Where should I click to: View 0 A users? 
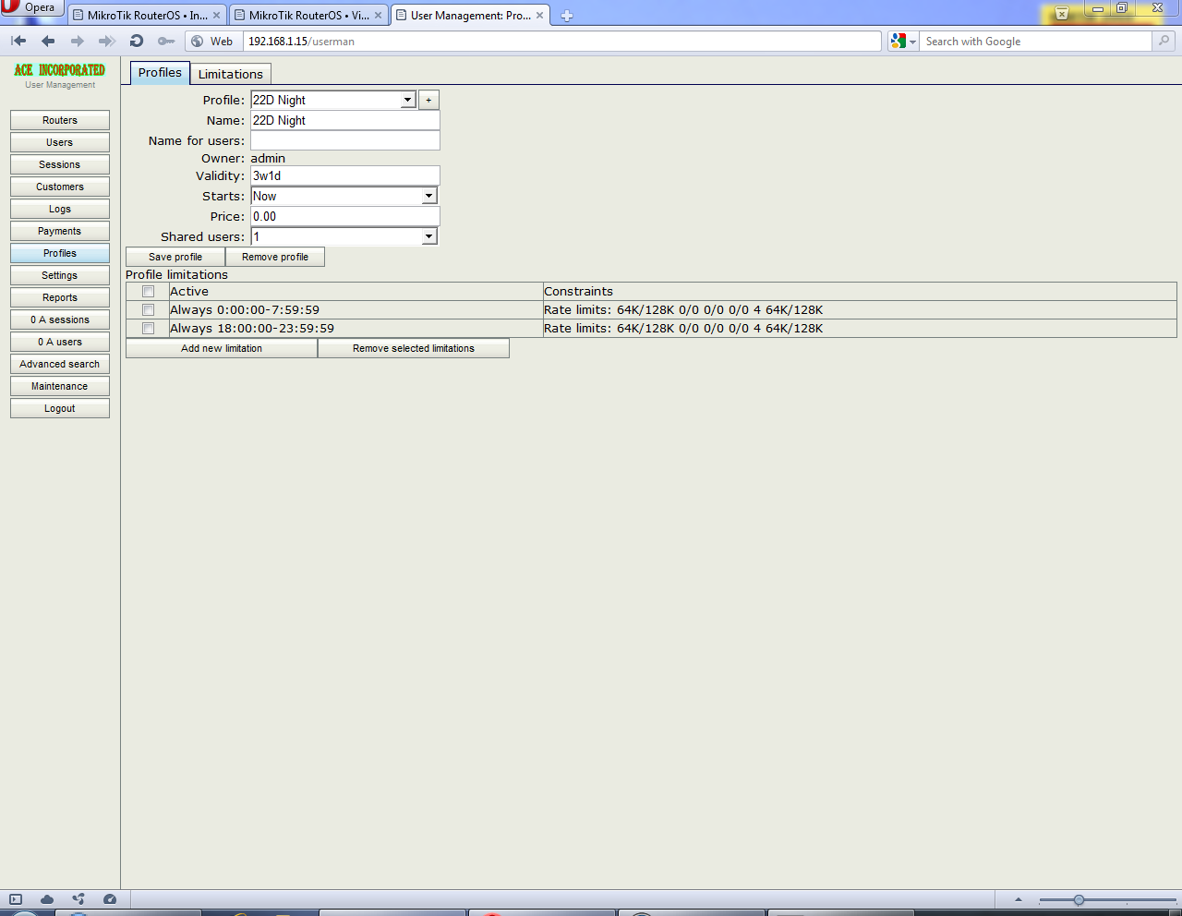[60, 342]
